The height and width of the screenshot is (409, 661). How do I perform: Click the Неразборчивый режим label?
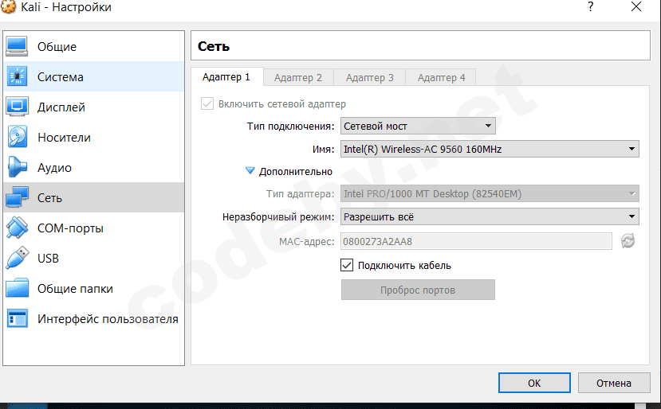(278, 217)
